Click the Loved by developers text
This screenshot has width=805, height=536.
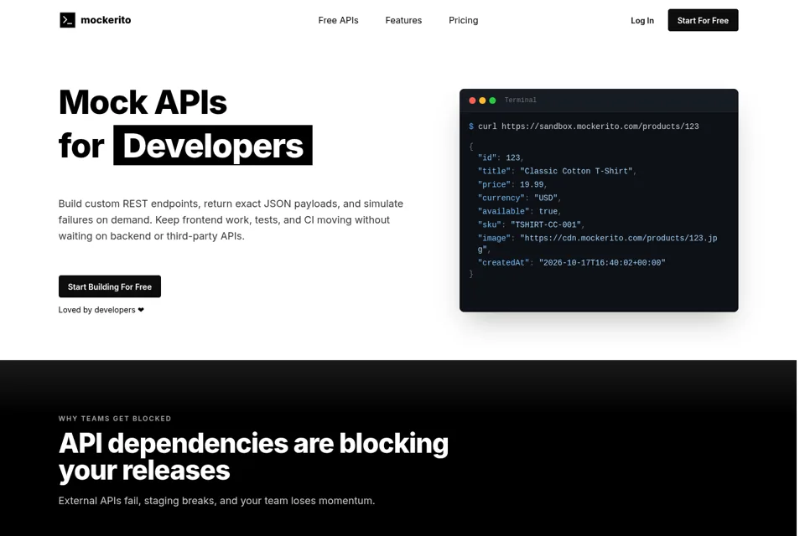[x=97, y=310]
